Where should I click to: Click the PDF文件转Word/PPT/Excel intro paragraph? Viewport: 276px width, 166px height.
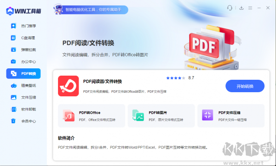coord(133,147)
